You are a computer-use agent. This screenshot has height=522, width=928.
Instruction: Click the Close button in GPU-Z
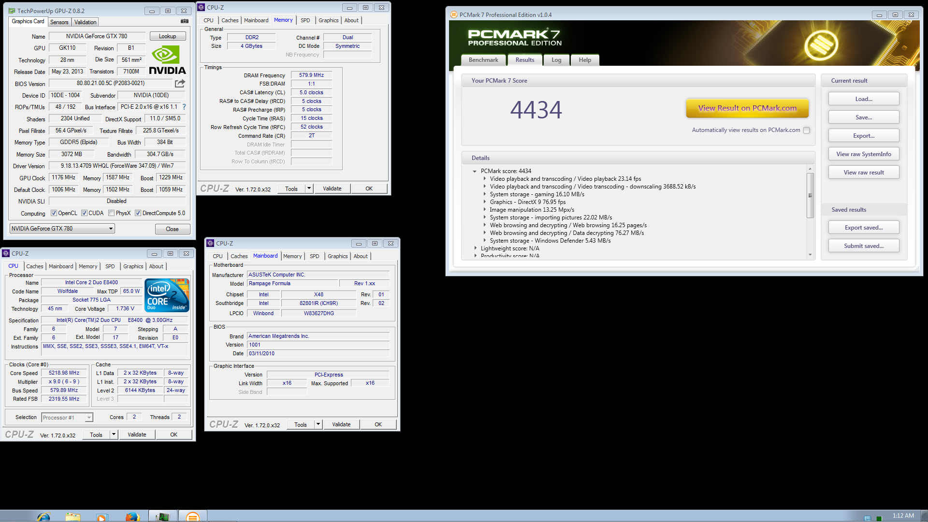pyautogui.click(x=173, y=229)
